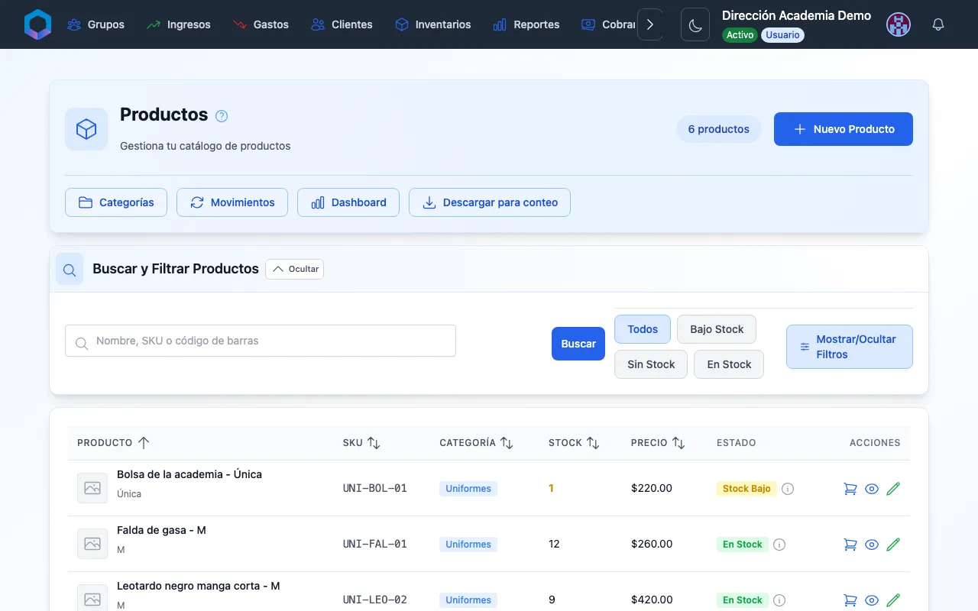
Task: Click the info icon in Falda de gasa row
Action: 779,545
